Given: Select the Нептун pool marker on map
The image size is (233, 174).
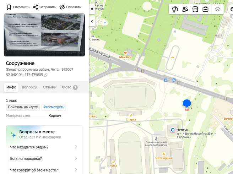Looking at the screenshot, I should [173, 130].
